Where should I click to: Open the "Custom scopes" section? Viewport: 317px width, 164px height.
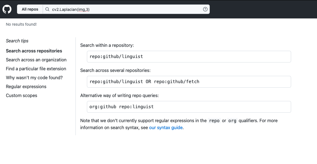pos(21,95)
